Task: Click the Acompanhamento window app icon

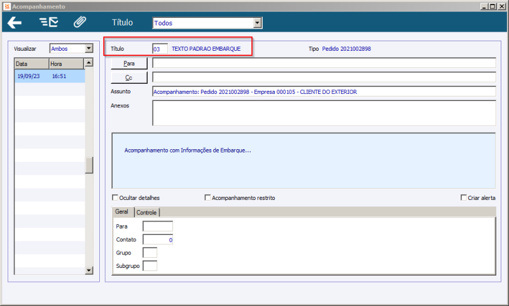Action: coord(7,6)
